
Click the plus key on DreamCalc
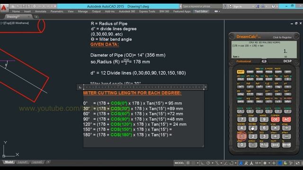pyautogui.click(x=275, y=136)
